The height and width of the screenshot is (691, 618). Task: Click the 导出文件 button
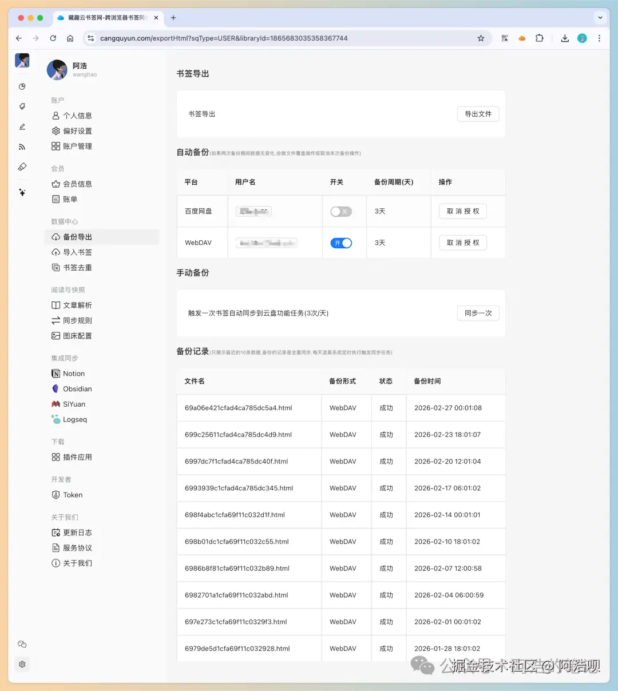(478, 114)
